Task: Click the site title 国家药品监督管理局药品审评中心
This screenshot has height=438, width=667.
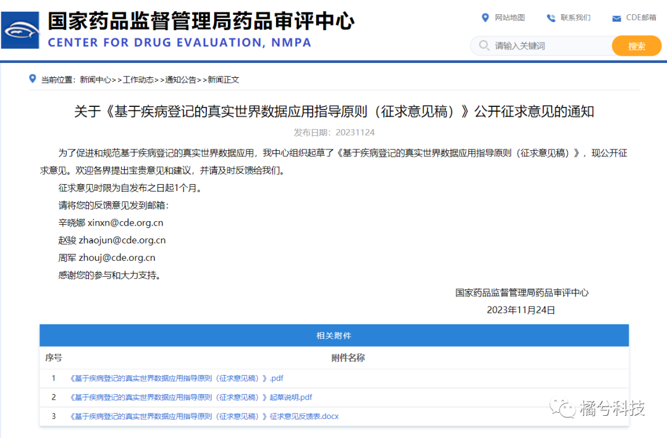Action: point(201,21)
